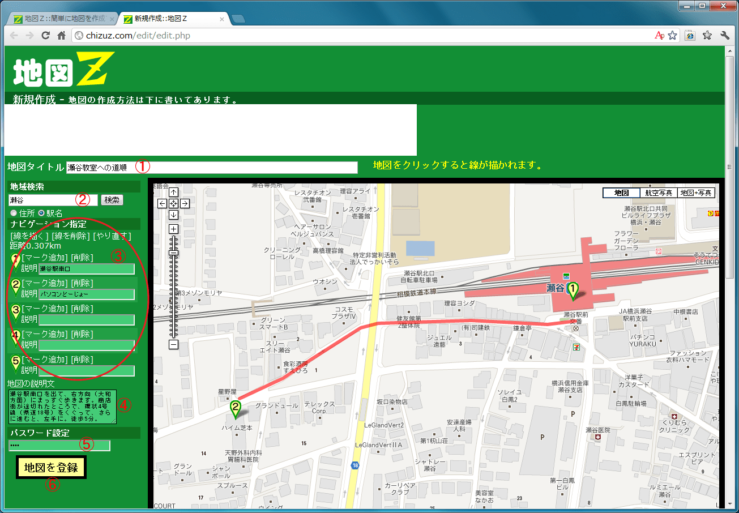Click the map zoom slider handle
The height and width of the screenshot is (513, 739).
(173, 253)
